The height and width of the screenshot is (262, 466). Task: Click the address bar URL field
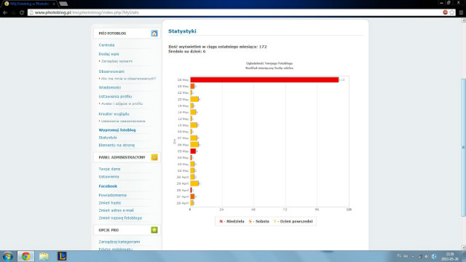[234, 12]
